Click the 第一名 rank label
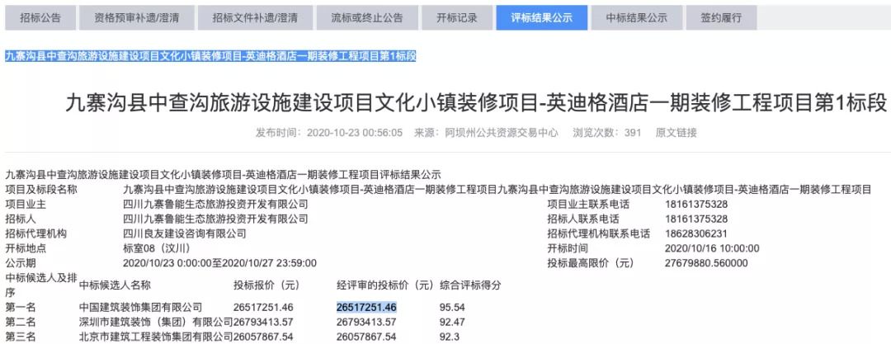The height and width of the screenshot is (344, 891). 21,308
